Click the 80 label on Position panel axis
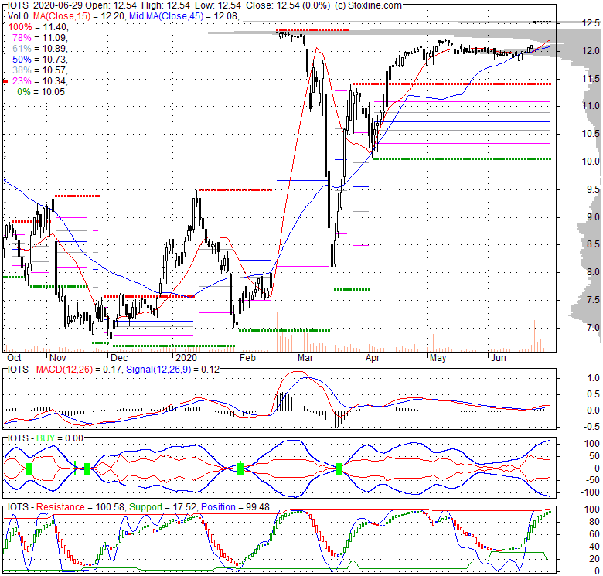The image size is (603, 576). (594, 521)
